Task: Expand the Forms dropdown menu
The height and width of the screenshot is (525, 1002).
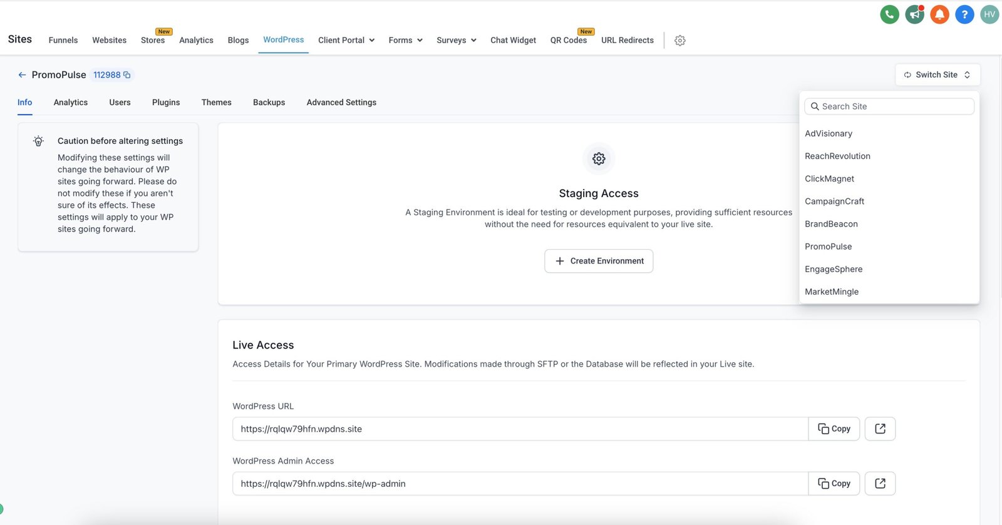Action: point(405,40)
